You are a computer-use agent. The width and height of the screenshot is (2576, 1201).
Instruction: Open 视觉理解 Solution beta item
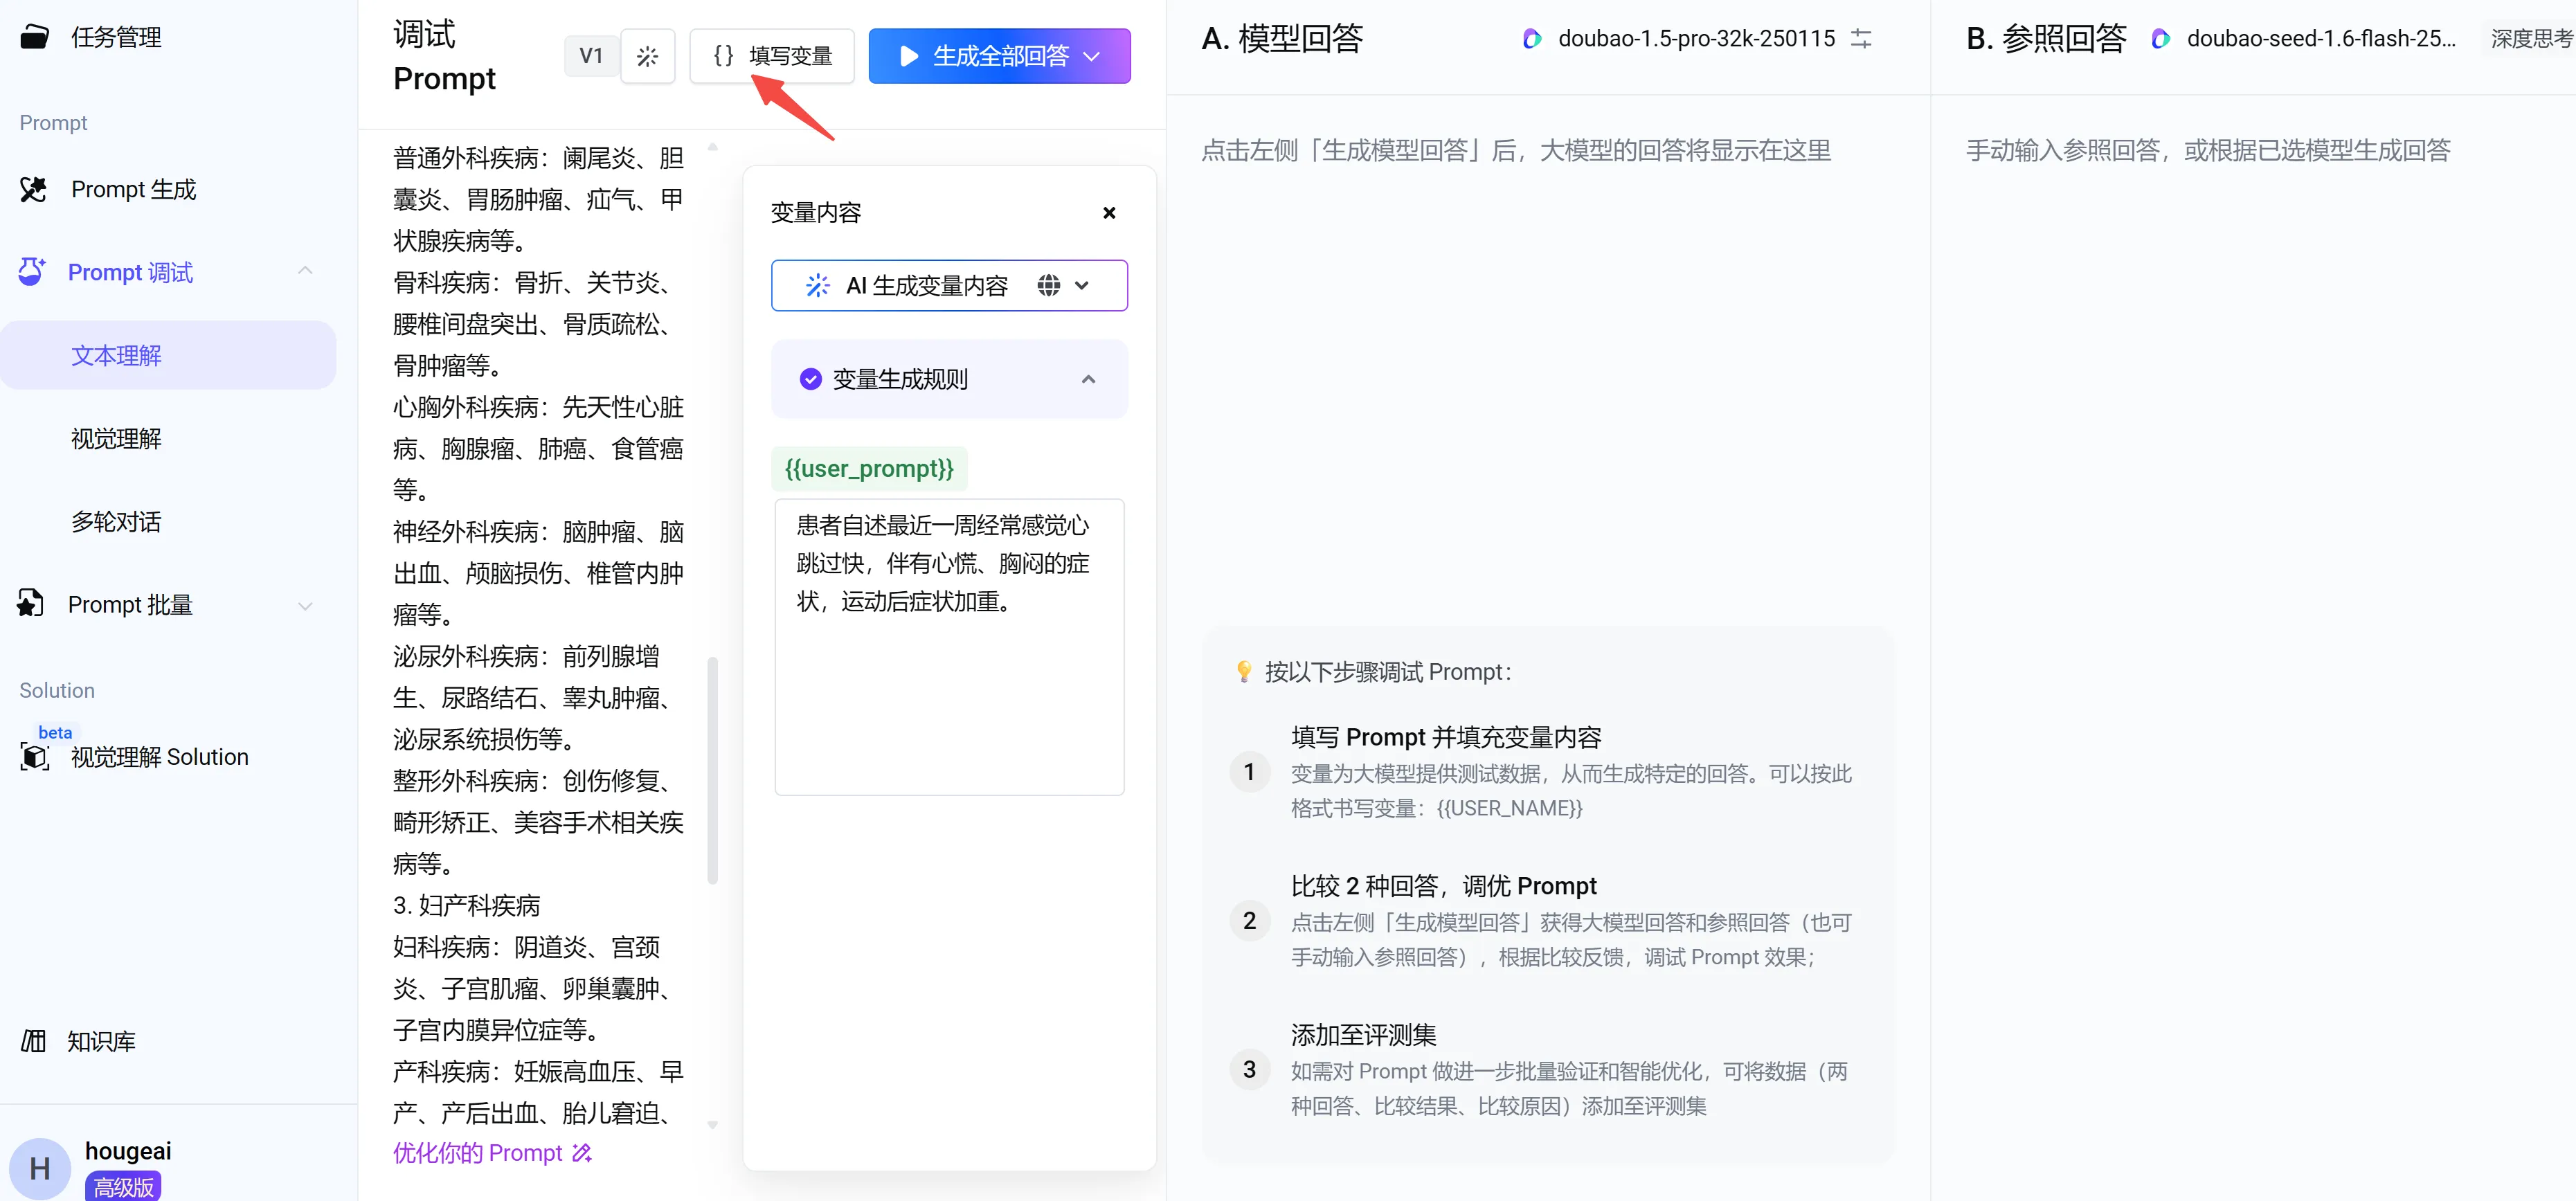point(159,757)
